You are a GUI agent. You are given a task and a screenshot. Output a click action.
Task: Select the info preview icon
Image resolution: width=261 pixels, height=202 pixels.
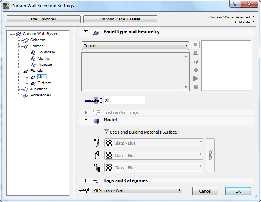pyautogui.click(x=196, y=87)
